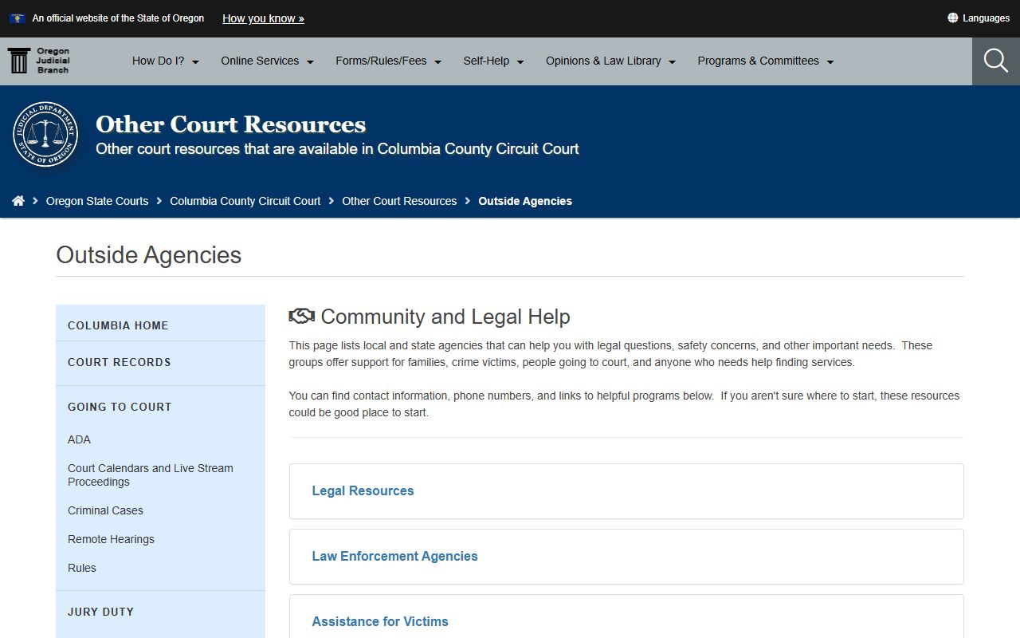Screen dimensions: 1020x638
Task: Click the Other Court Resources banner title
Action: [231, 124]
